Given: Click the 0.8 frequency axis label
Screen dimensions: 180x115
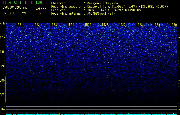Looking at the screenshot, I should (2, 80).
